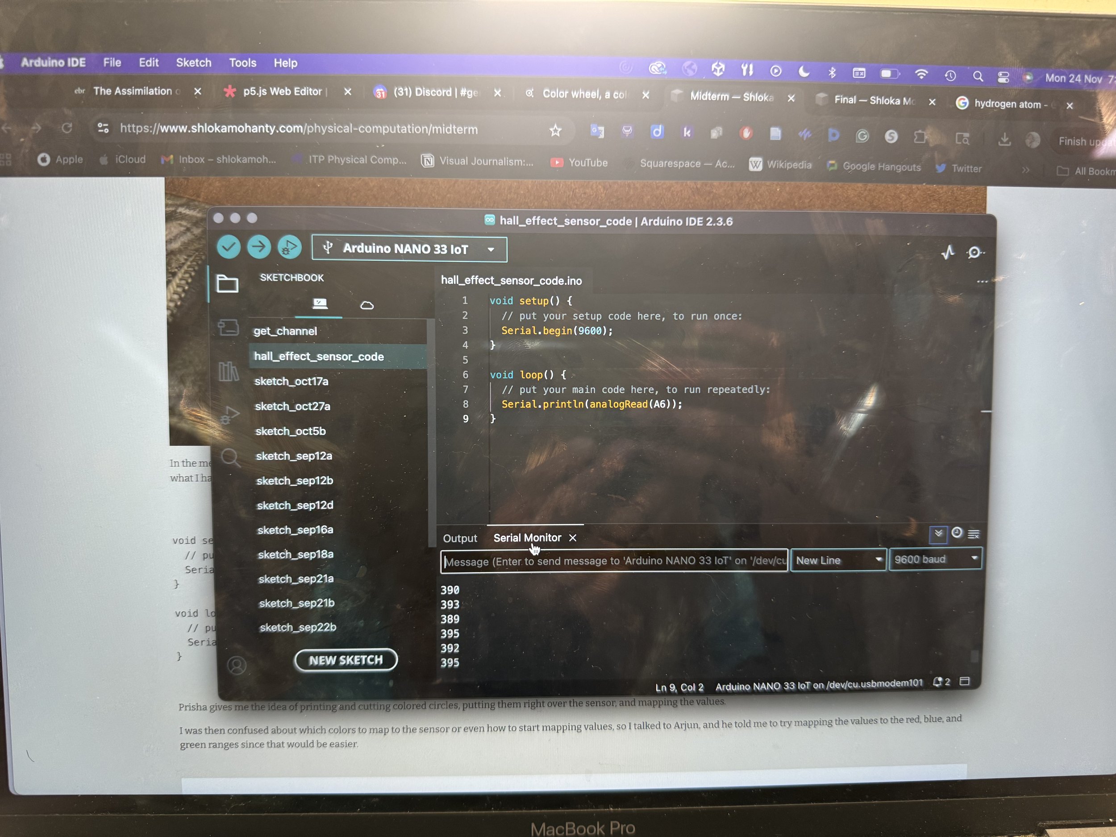Open the Sketch menu in menu bar
This screenshot has width=1116, height=837.
pos(193,62)
